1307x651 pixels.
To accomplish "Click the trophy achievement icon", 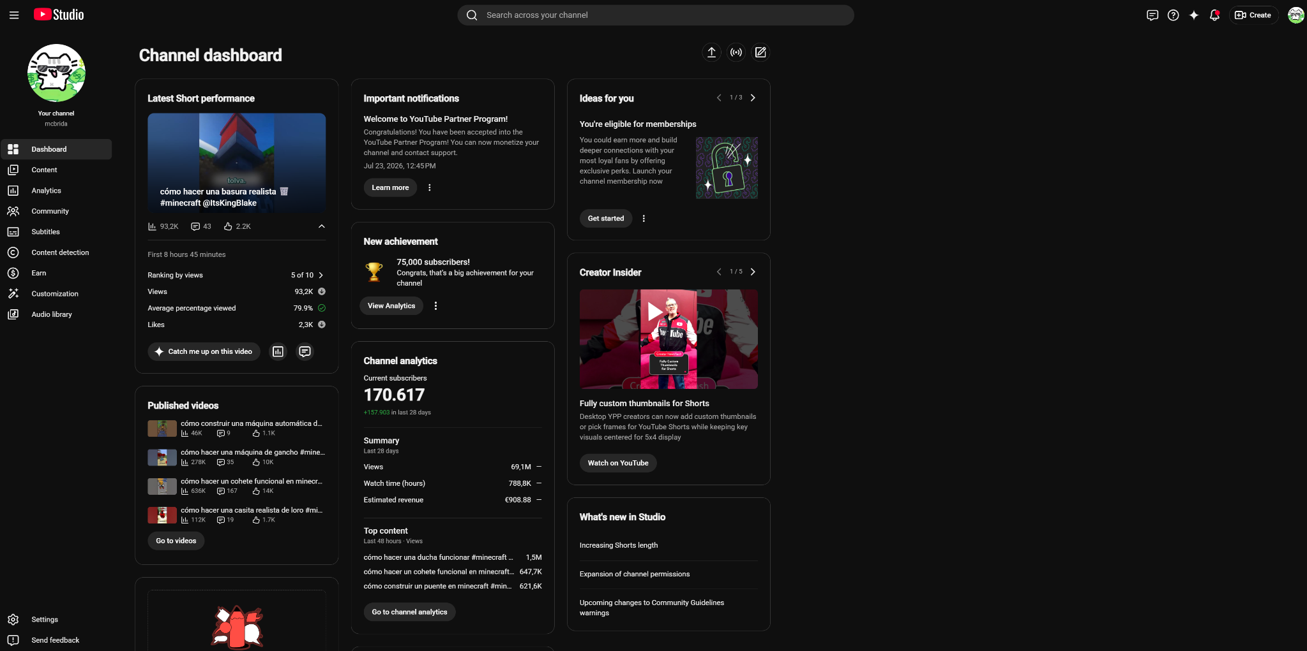I will tap(374, 272).
